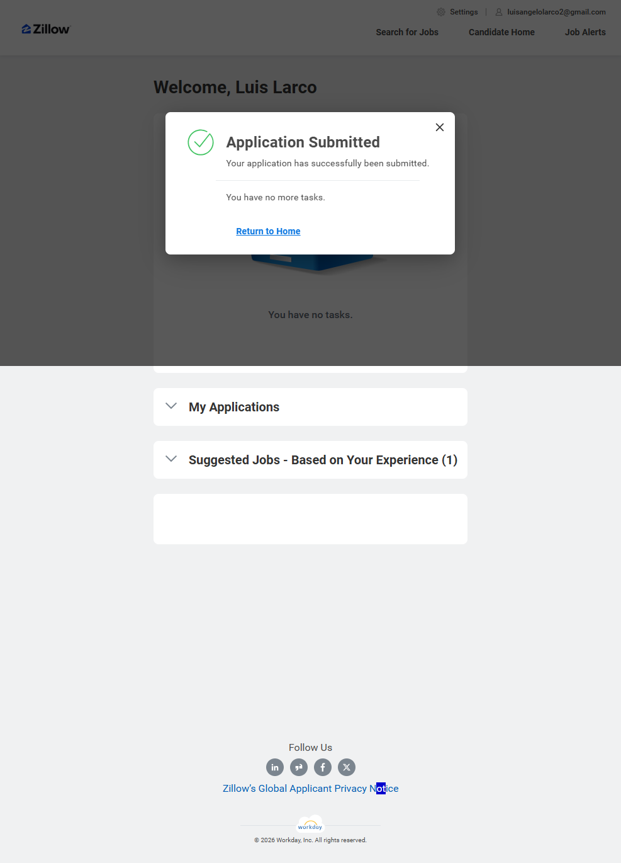Expand Suggested Jobs section chevron
Image resolution: width=621 pixels, height=863 pixels.
tap(171, 459)
